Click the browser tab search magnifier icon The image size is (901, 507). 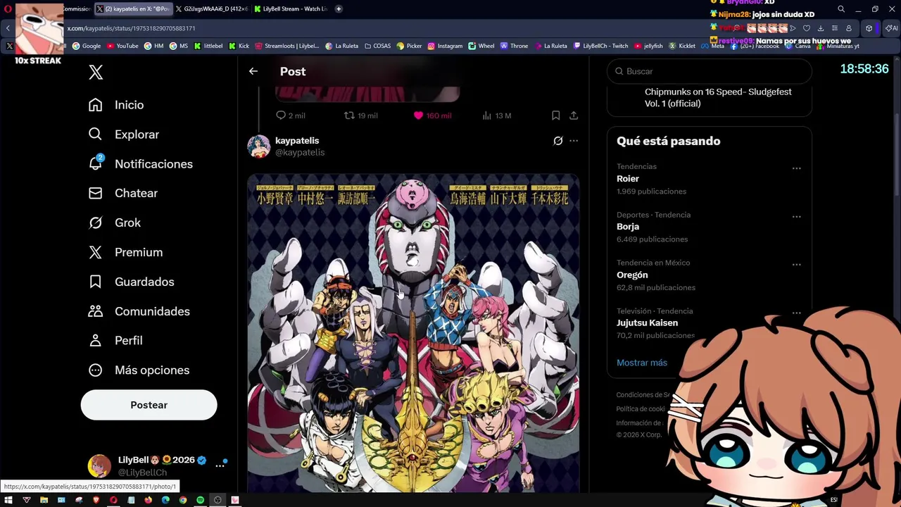(x=841, y=9)
